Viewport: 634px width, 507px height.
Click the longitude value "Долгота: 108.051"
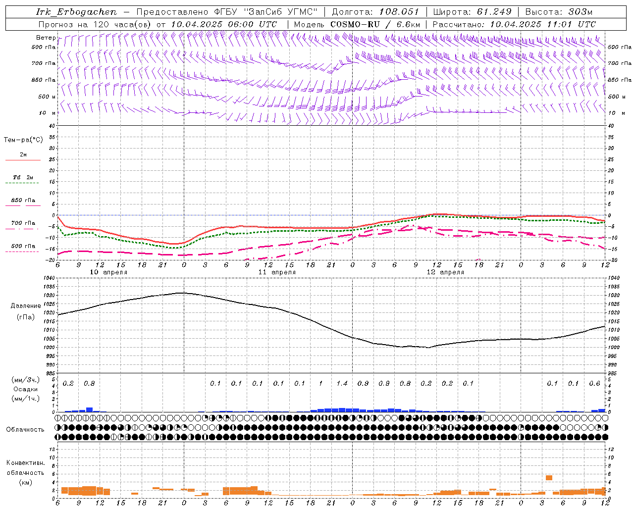click(x=375, y=12)
